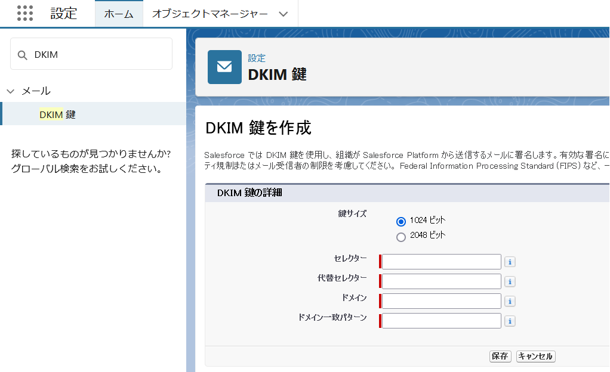
Task: Click into the 代替セレクター text field
Action: click(441, 281)
